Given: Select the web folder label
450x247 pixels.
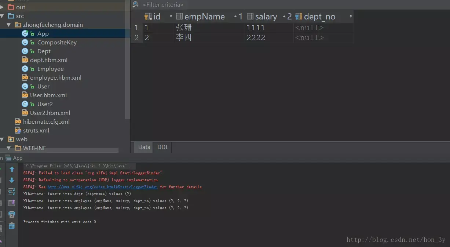Looking at the screenshot, I should [22, 139].
